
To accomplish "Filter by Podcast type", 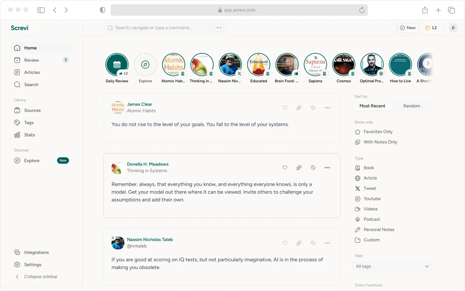I will point(367,219).
